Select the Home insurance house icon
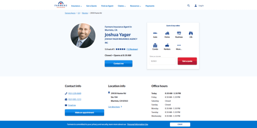Image resolution: width=257 pixels, height=128 pixels. 167,33
